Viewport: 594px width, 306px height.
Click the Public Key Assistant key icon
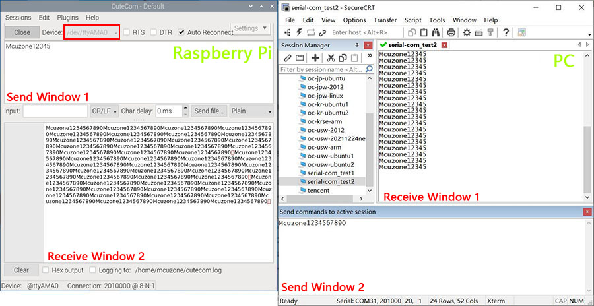[490, 32]
